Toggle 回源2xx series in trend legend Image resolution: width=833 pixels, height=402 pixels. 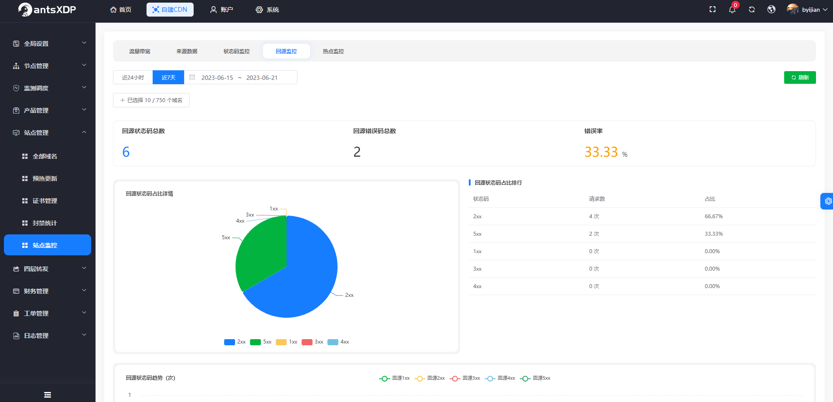click(430, 378)
